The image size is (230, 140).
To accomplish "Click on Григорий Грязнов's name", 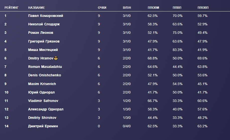I will point(44,41).
